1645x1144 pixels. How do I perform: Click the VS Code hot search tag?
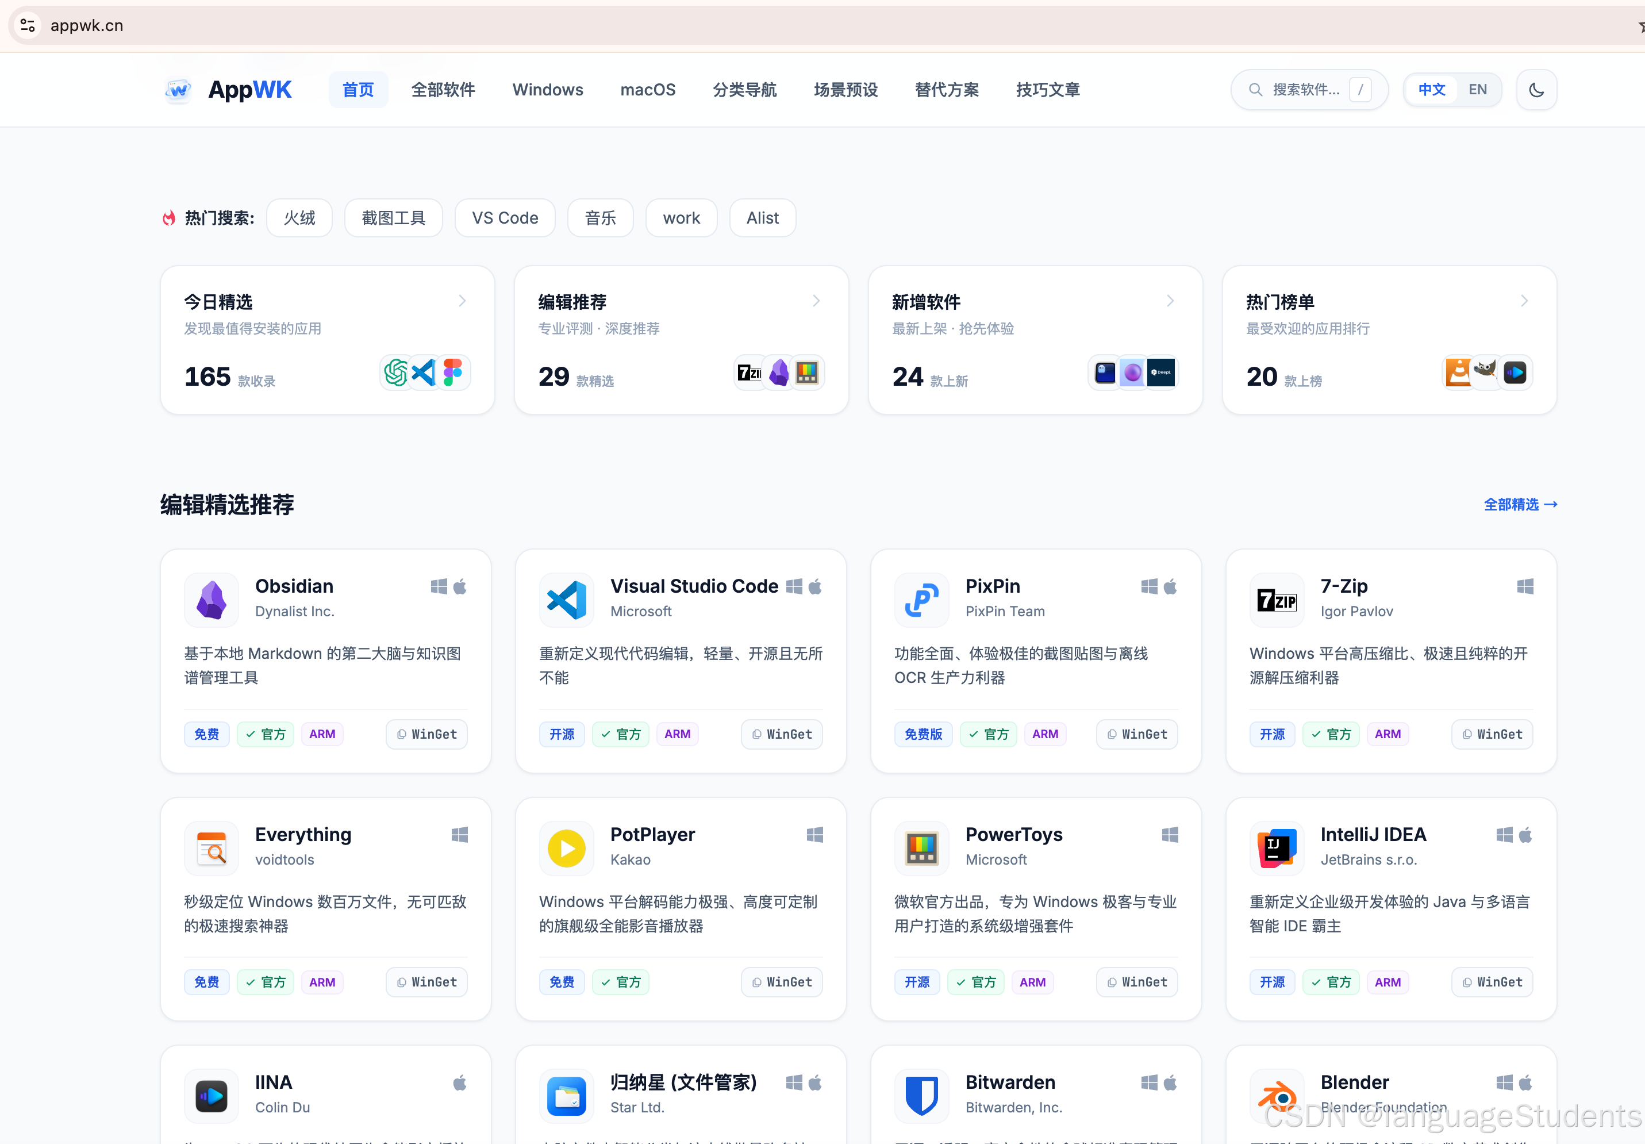(505, 218)
